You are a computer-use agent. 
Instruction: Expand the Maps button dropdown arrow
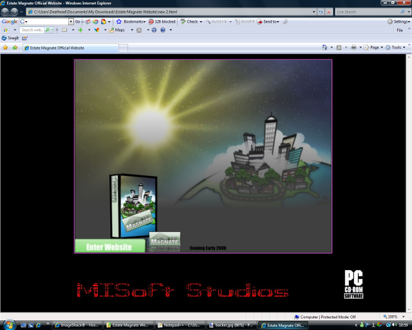[132, 30]
